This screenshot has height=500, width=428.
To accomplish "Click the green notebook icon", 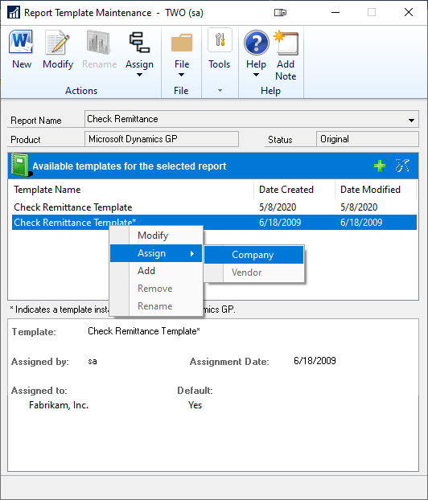I will coord(21,165).
